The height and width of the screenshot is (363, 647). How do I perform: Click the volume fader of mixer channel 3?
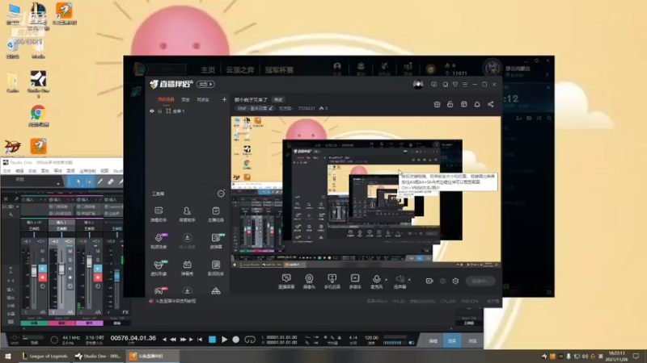[89, 261]
